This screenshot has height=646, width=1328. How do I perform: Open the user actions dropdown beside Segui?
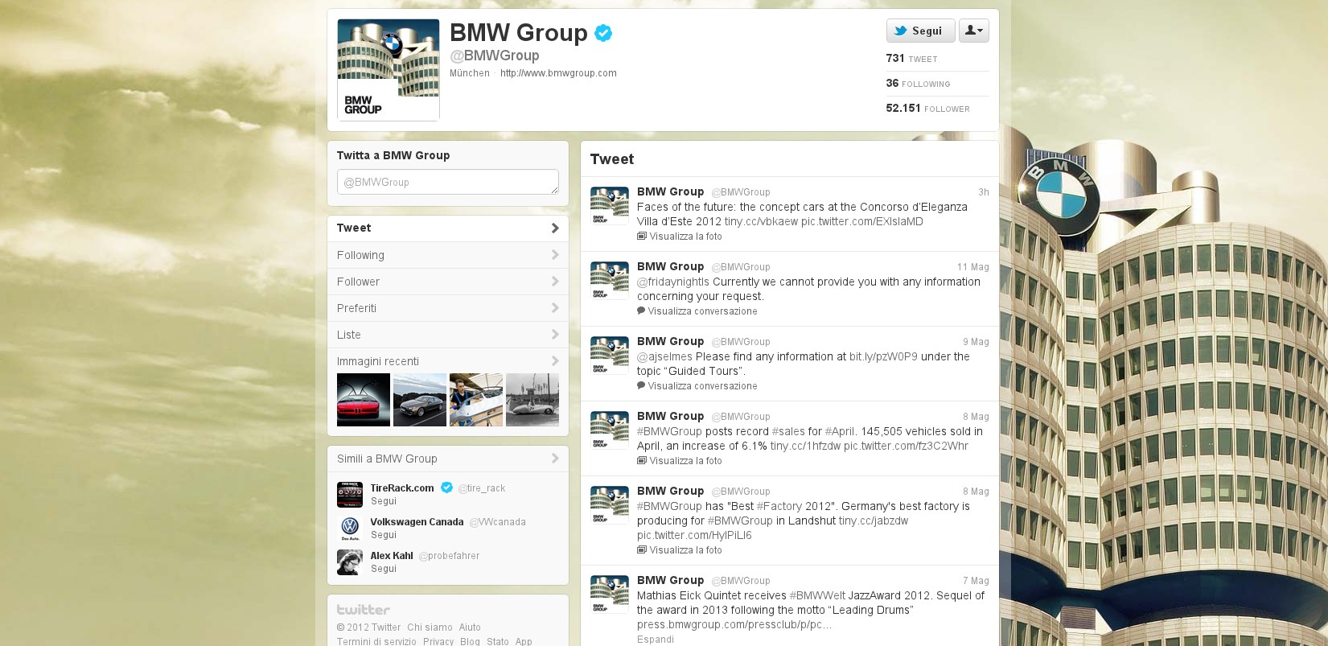pos(973,31)
